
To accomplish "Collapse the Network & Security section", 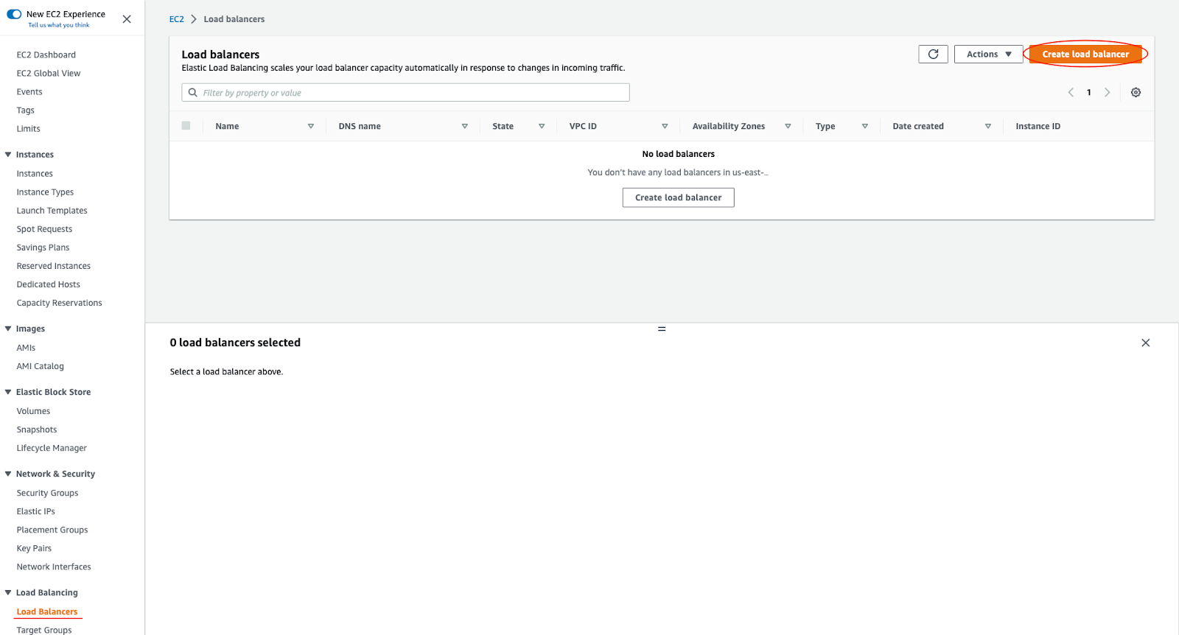I will point(8,474).
